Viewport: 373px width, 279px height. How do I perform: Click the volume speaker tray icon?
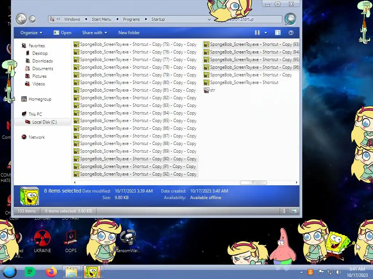pos(339,272)
